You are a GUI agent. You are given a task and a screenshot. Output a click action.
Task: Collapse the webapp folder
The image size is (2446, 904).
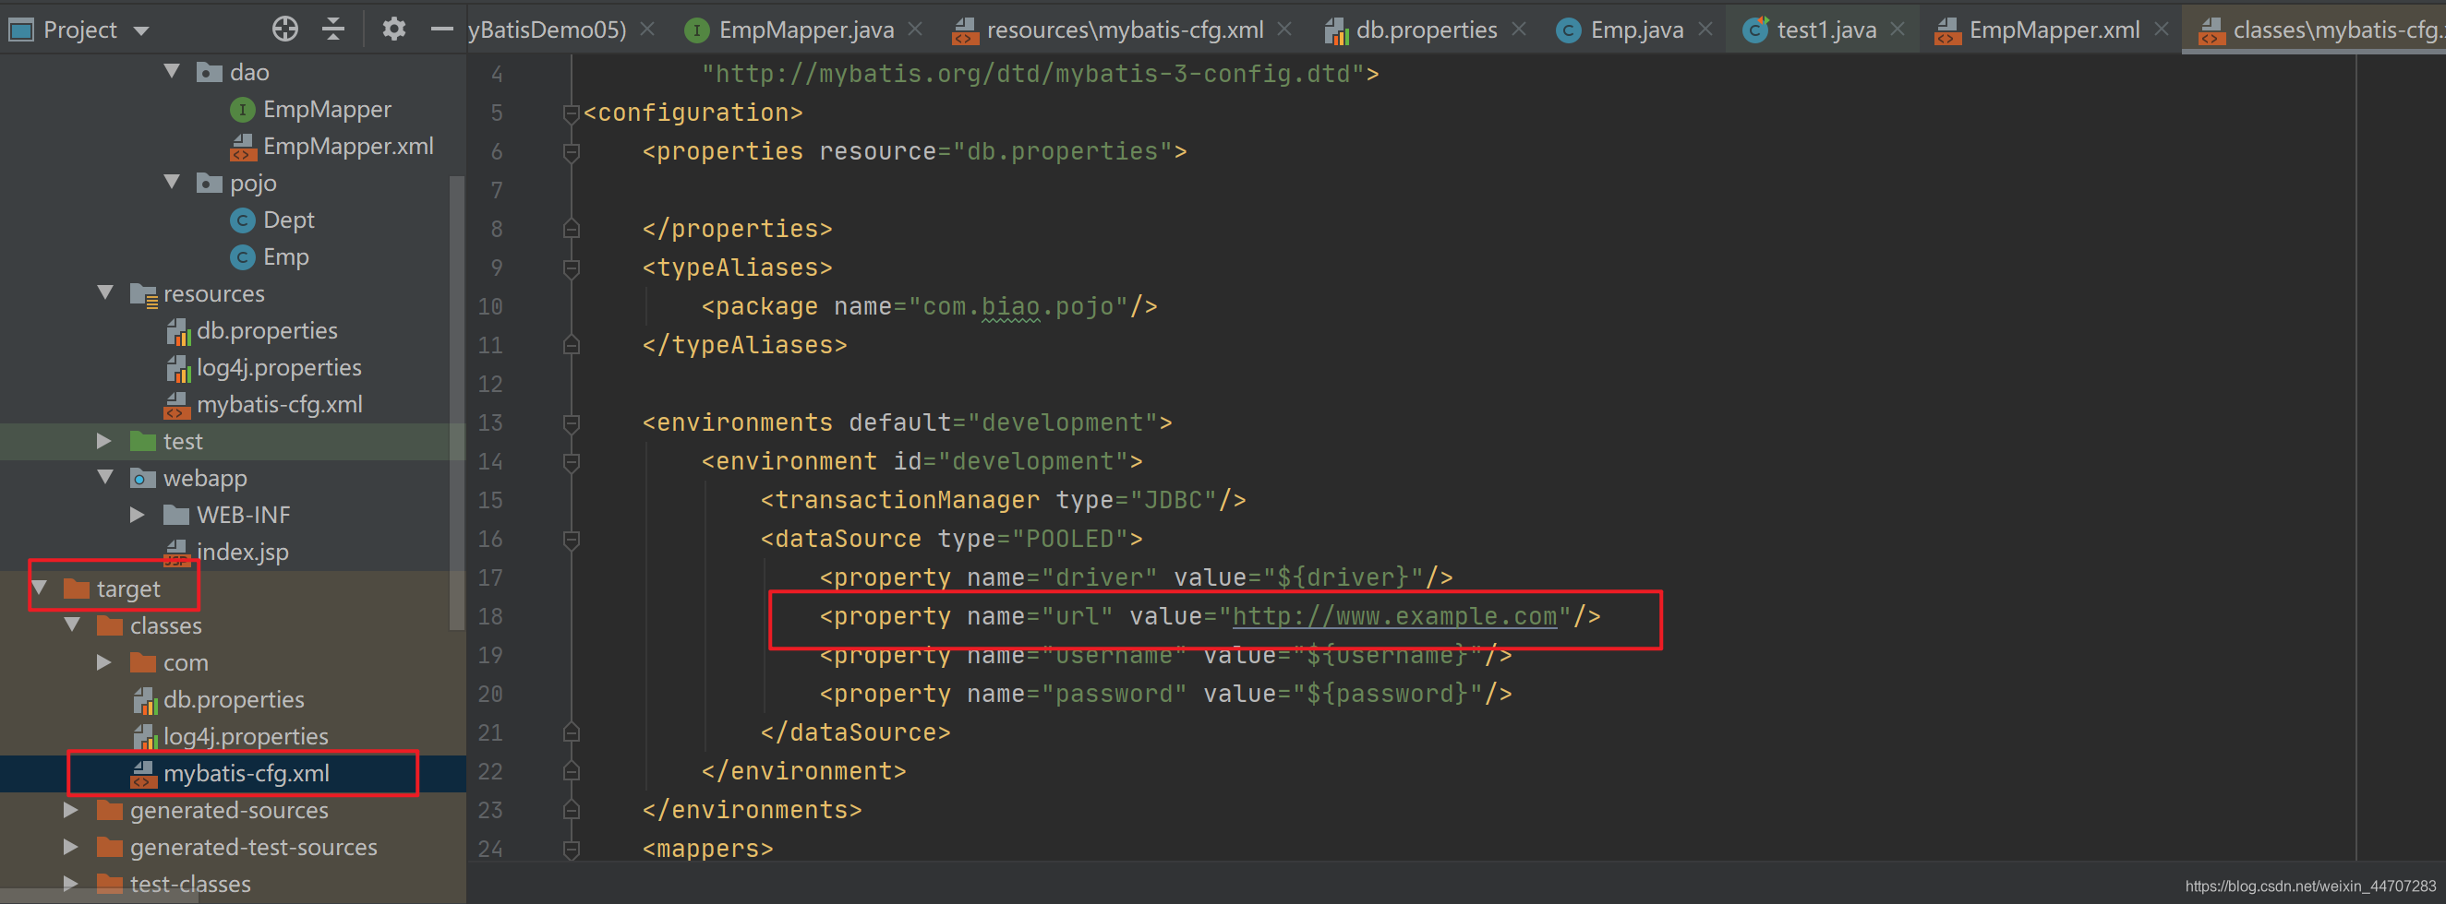click(x=105, y=477)
